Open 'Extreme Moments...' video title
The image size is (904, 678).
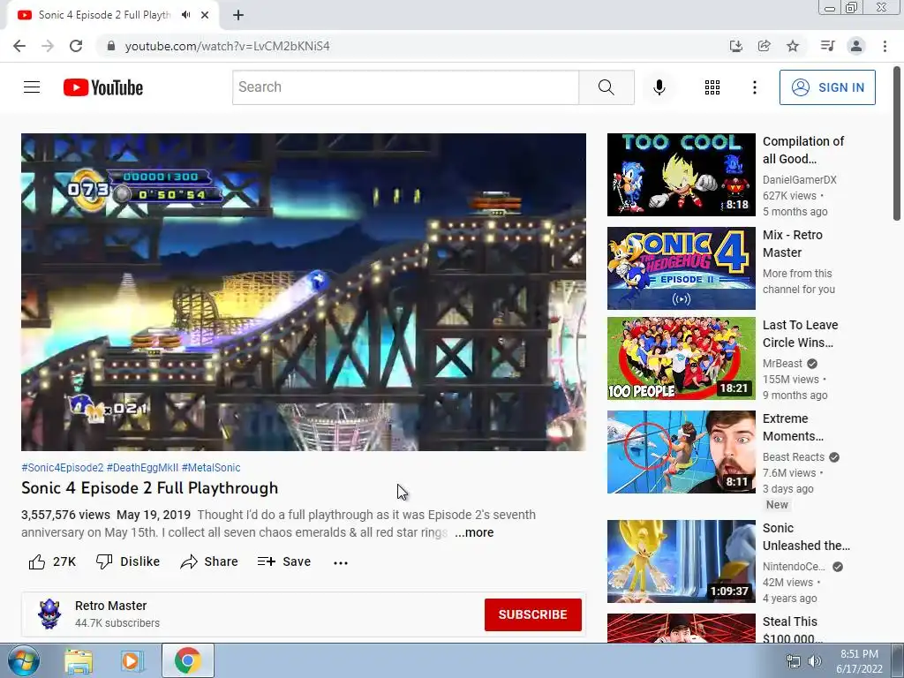click(x=793, y=427)
